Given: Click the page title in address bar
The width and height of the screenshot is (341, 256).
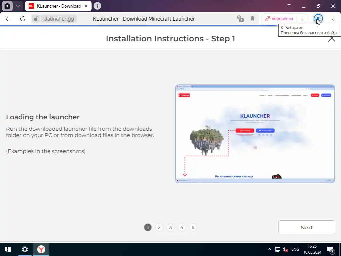Looking at the screenshot, I should click(x=144, y=19).
